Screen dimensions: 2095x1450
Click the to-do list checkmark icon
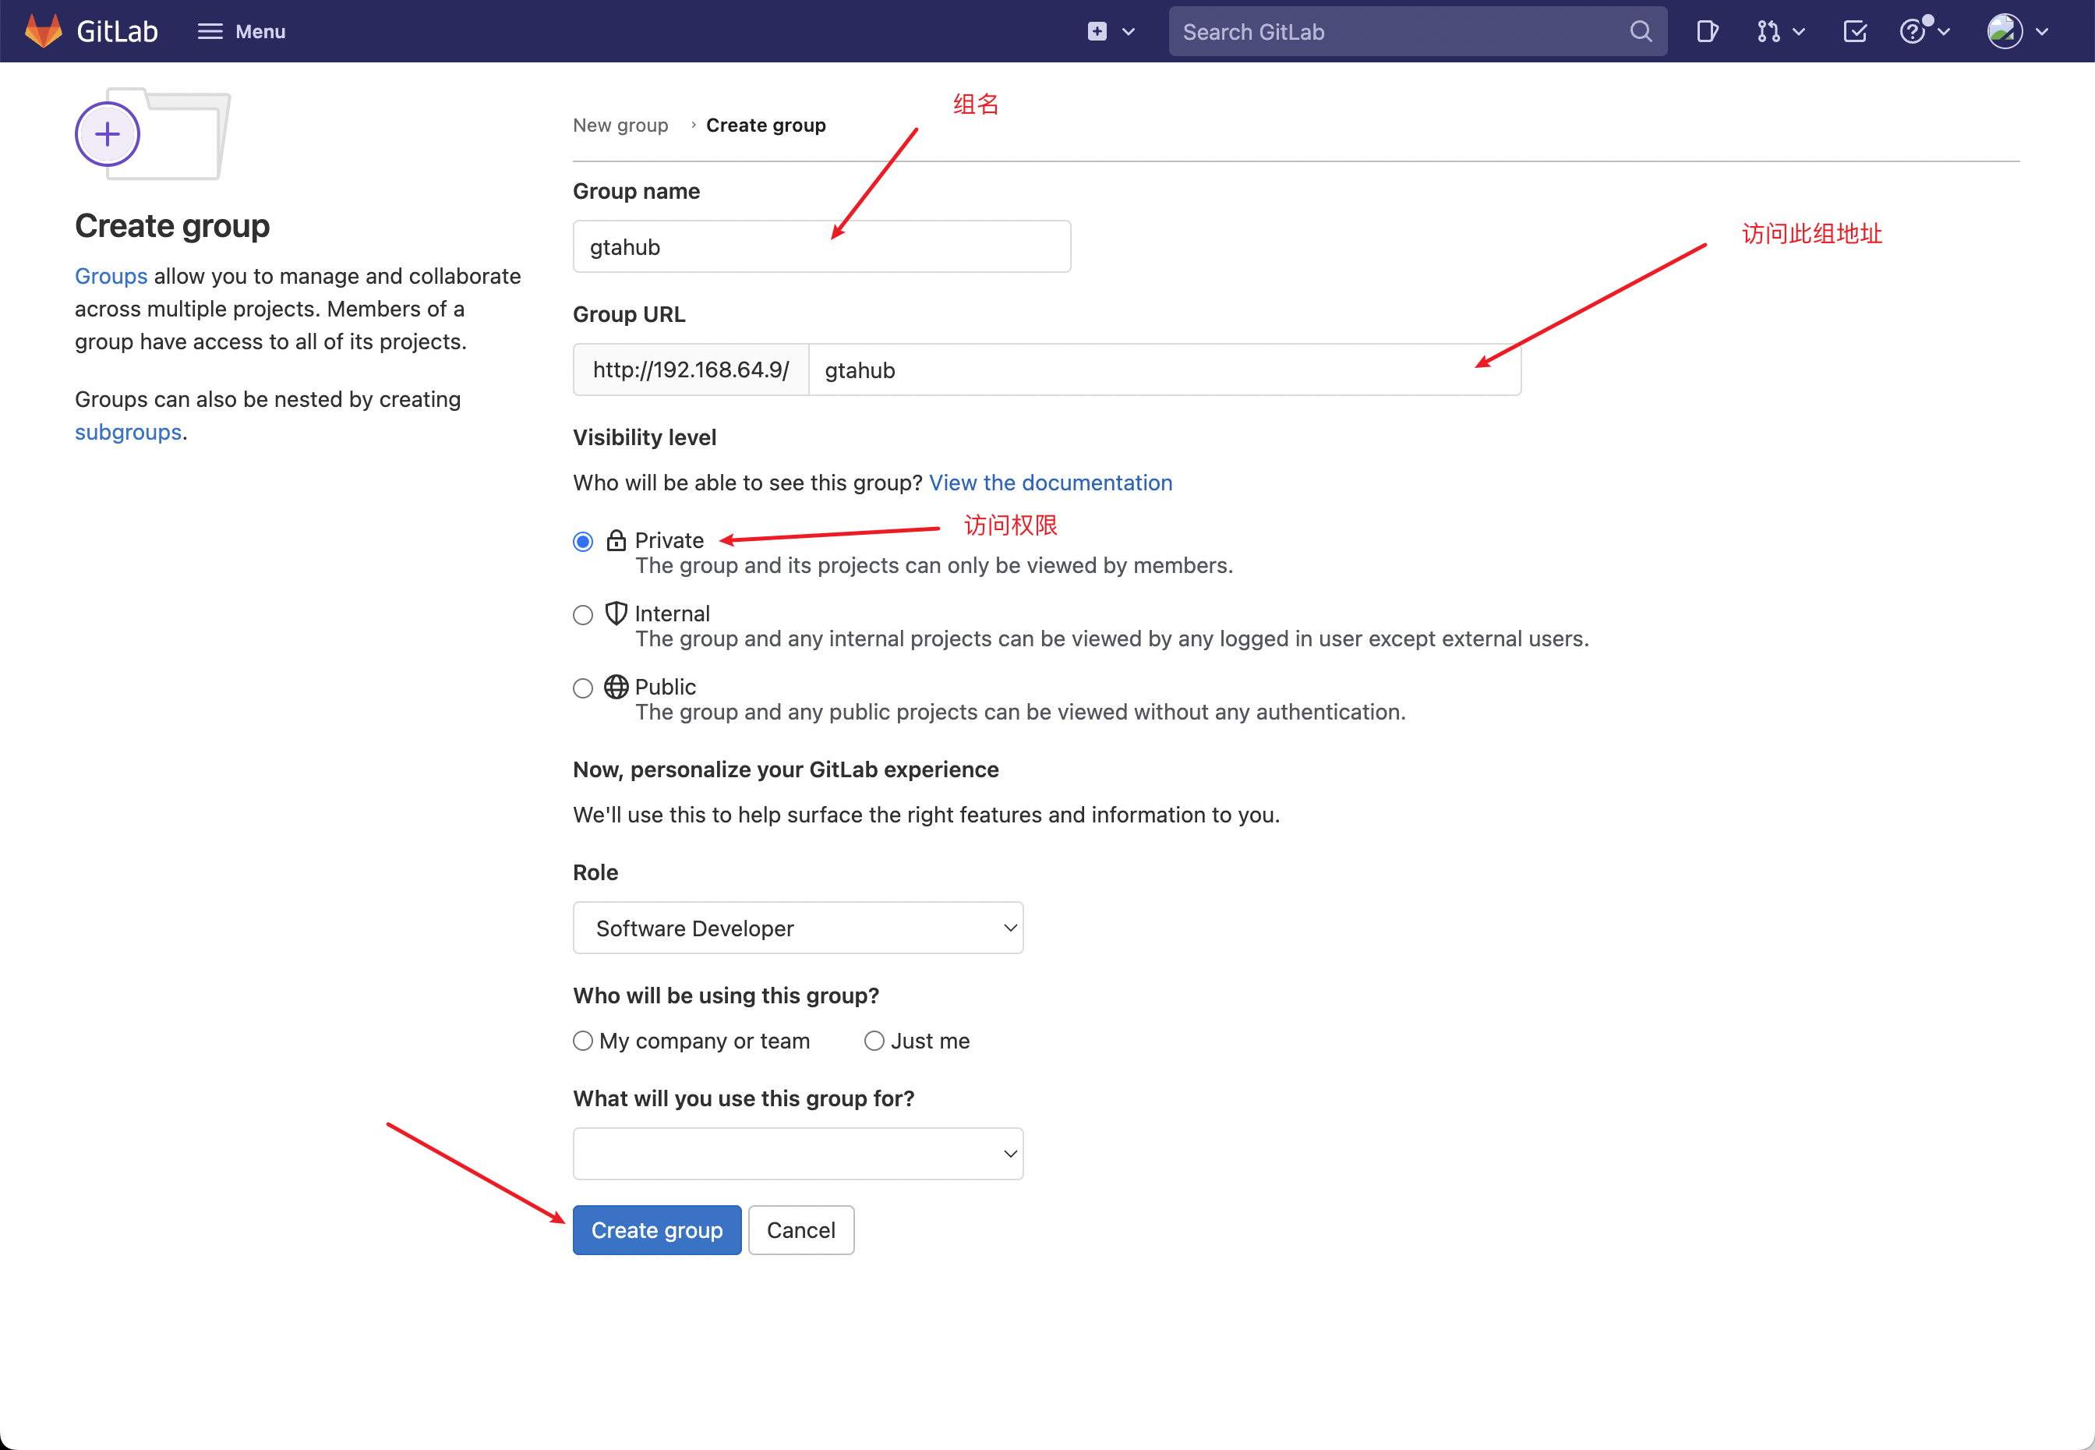[x=1849, y=30]
